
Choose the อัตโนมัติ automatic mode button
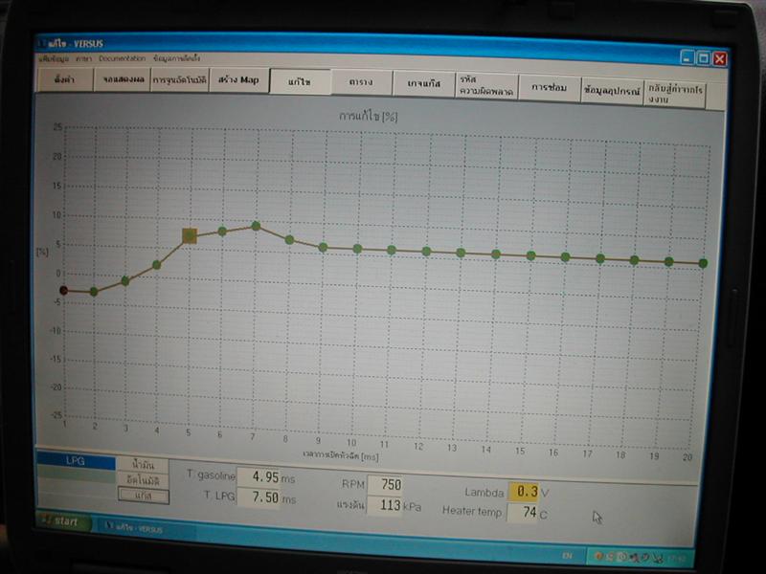(x=143, y=480)
